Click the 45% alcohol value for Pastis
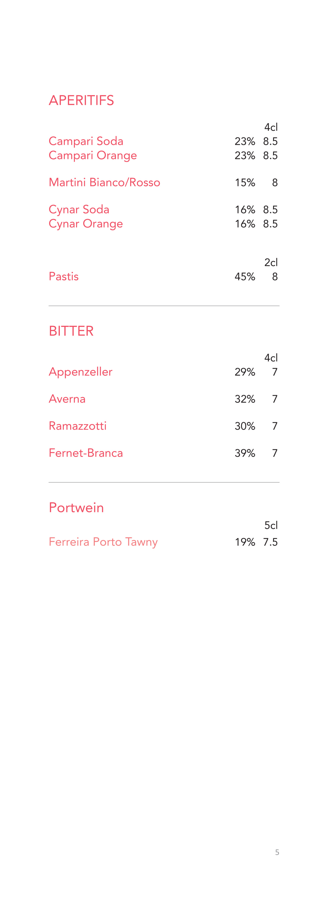The image size is (319, 904). click(x=245, y=277)
